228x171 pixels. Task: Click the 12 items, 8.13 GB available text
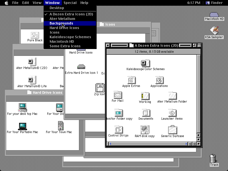click(x=154, y=52)
